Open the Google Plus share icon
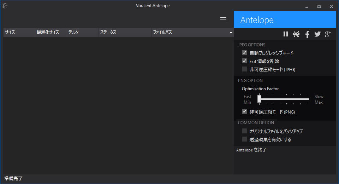This screenshot has height=184, width=339. (x=328, y=34)
